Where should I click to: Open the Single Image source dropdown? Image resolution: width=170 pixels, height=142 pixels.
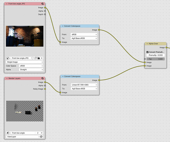(x=25, y=62)
